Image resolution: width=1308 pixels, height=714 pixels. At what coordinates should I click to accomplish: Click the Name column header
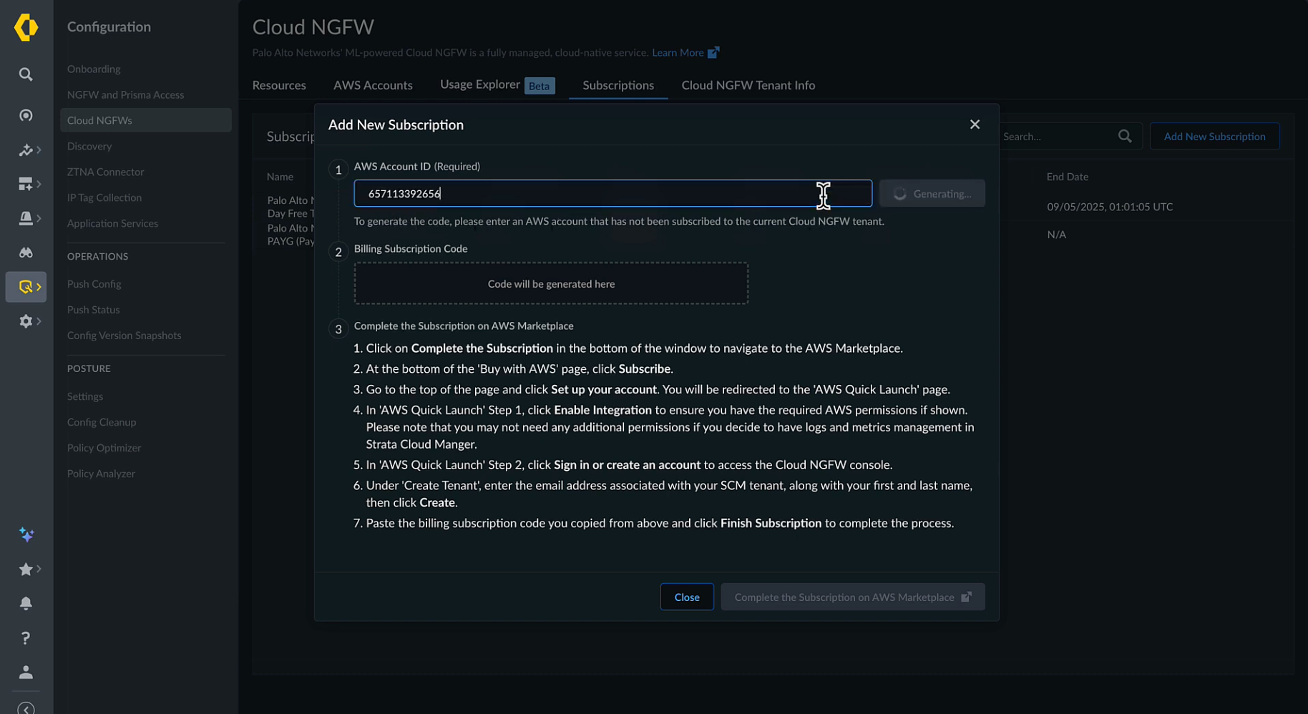[x=280, y=177]
